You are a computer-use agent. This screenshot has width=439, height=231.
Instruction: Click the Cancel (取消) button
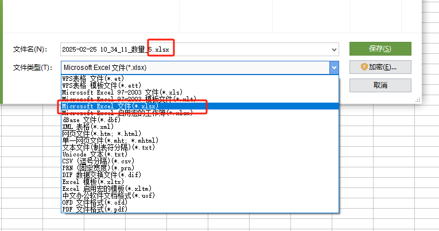coord(380,85)
